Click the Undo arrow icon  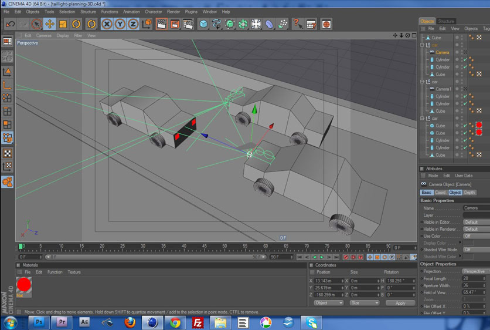tap(10, 24)
